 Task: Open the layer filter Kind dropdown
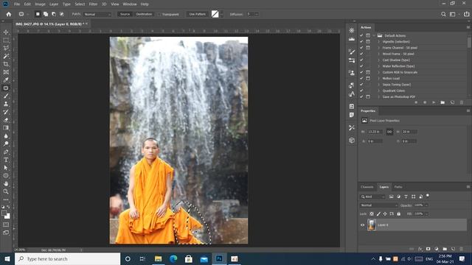372,197
